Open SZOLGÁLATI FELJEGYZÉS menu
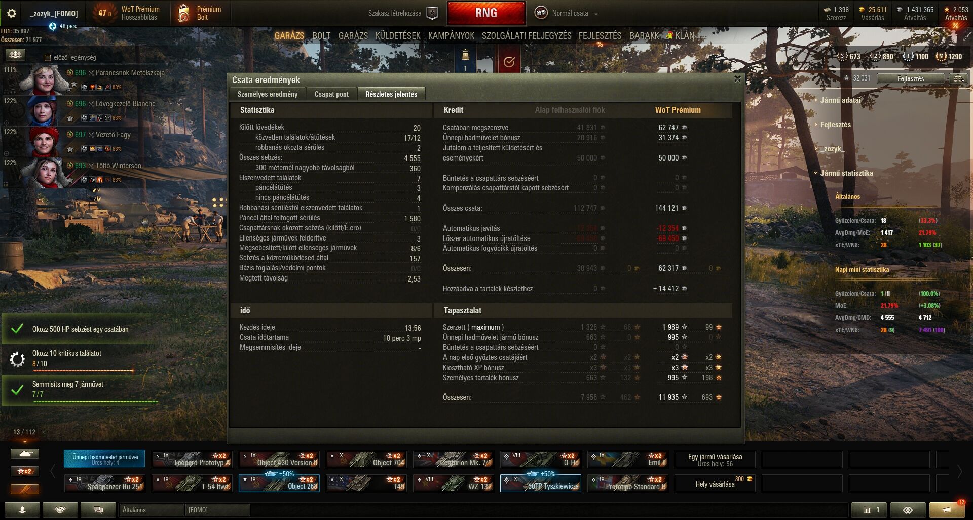 527,35
